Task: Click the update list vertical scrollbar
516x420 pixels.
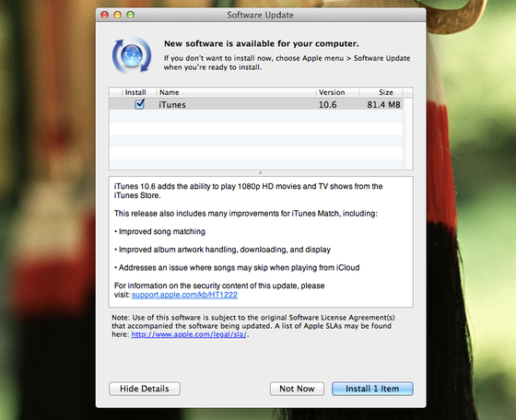Action: click(407, 134)
